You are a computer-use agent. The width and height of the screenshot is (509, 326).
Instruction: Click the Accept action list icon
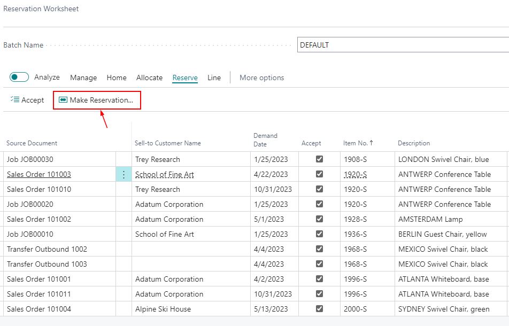click(14, 99)
